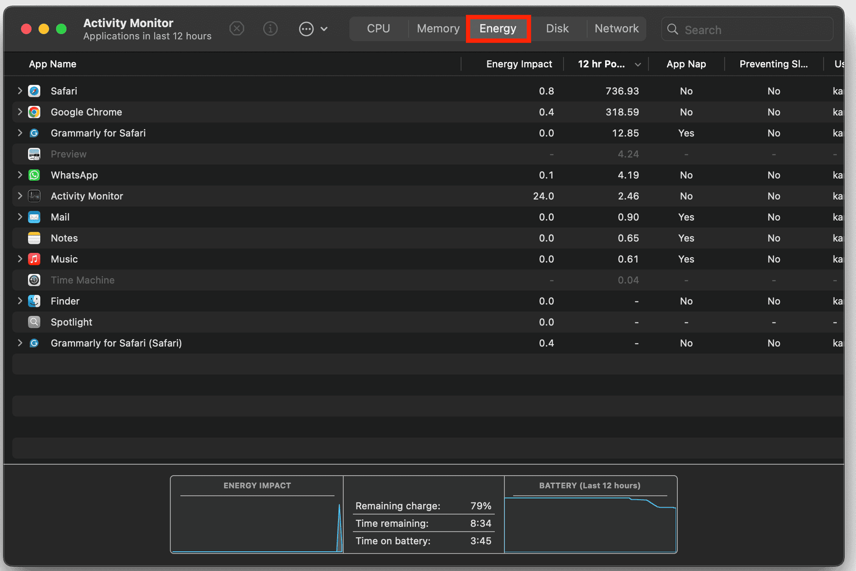Expand the Google Chrome process row
Image resolution: width=856 pixels, height=571 pixels.
click(20, 112)
